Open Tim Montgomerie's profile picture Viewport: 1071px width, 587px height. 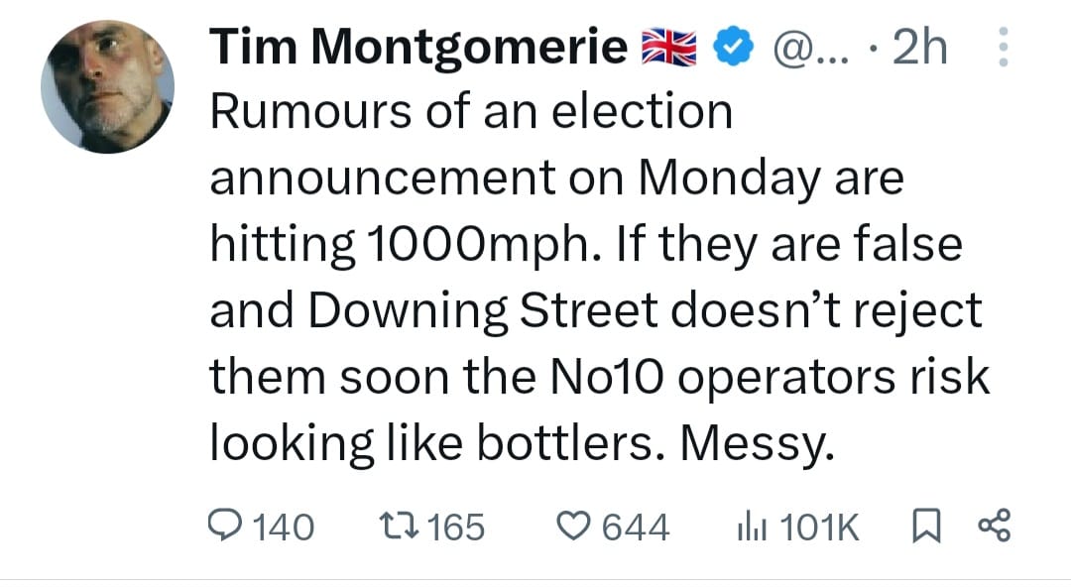pos(107,87)
